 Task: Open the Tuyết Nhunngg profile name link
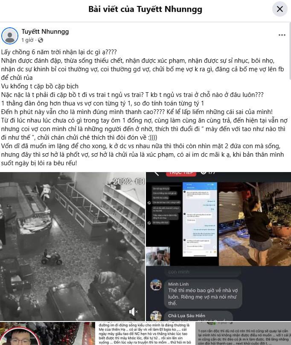coord(45,32)
